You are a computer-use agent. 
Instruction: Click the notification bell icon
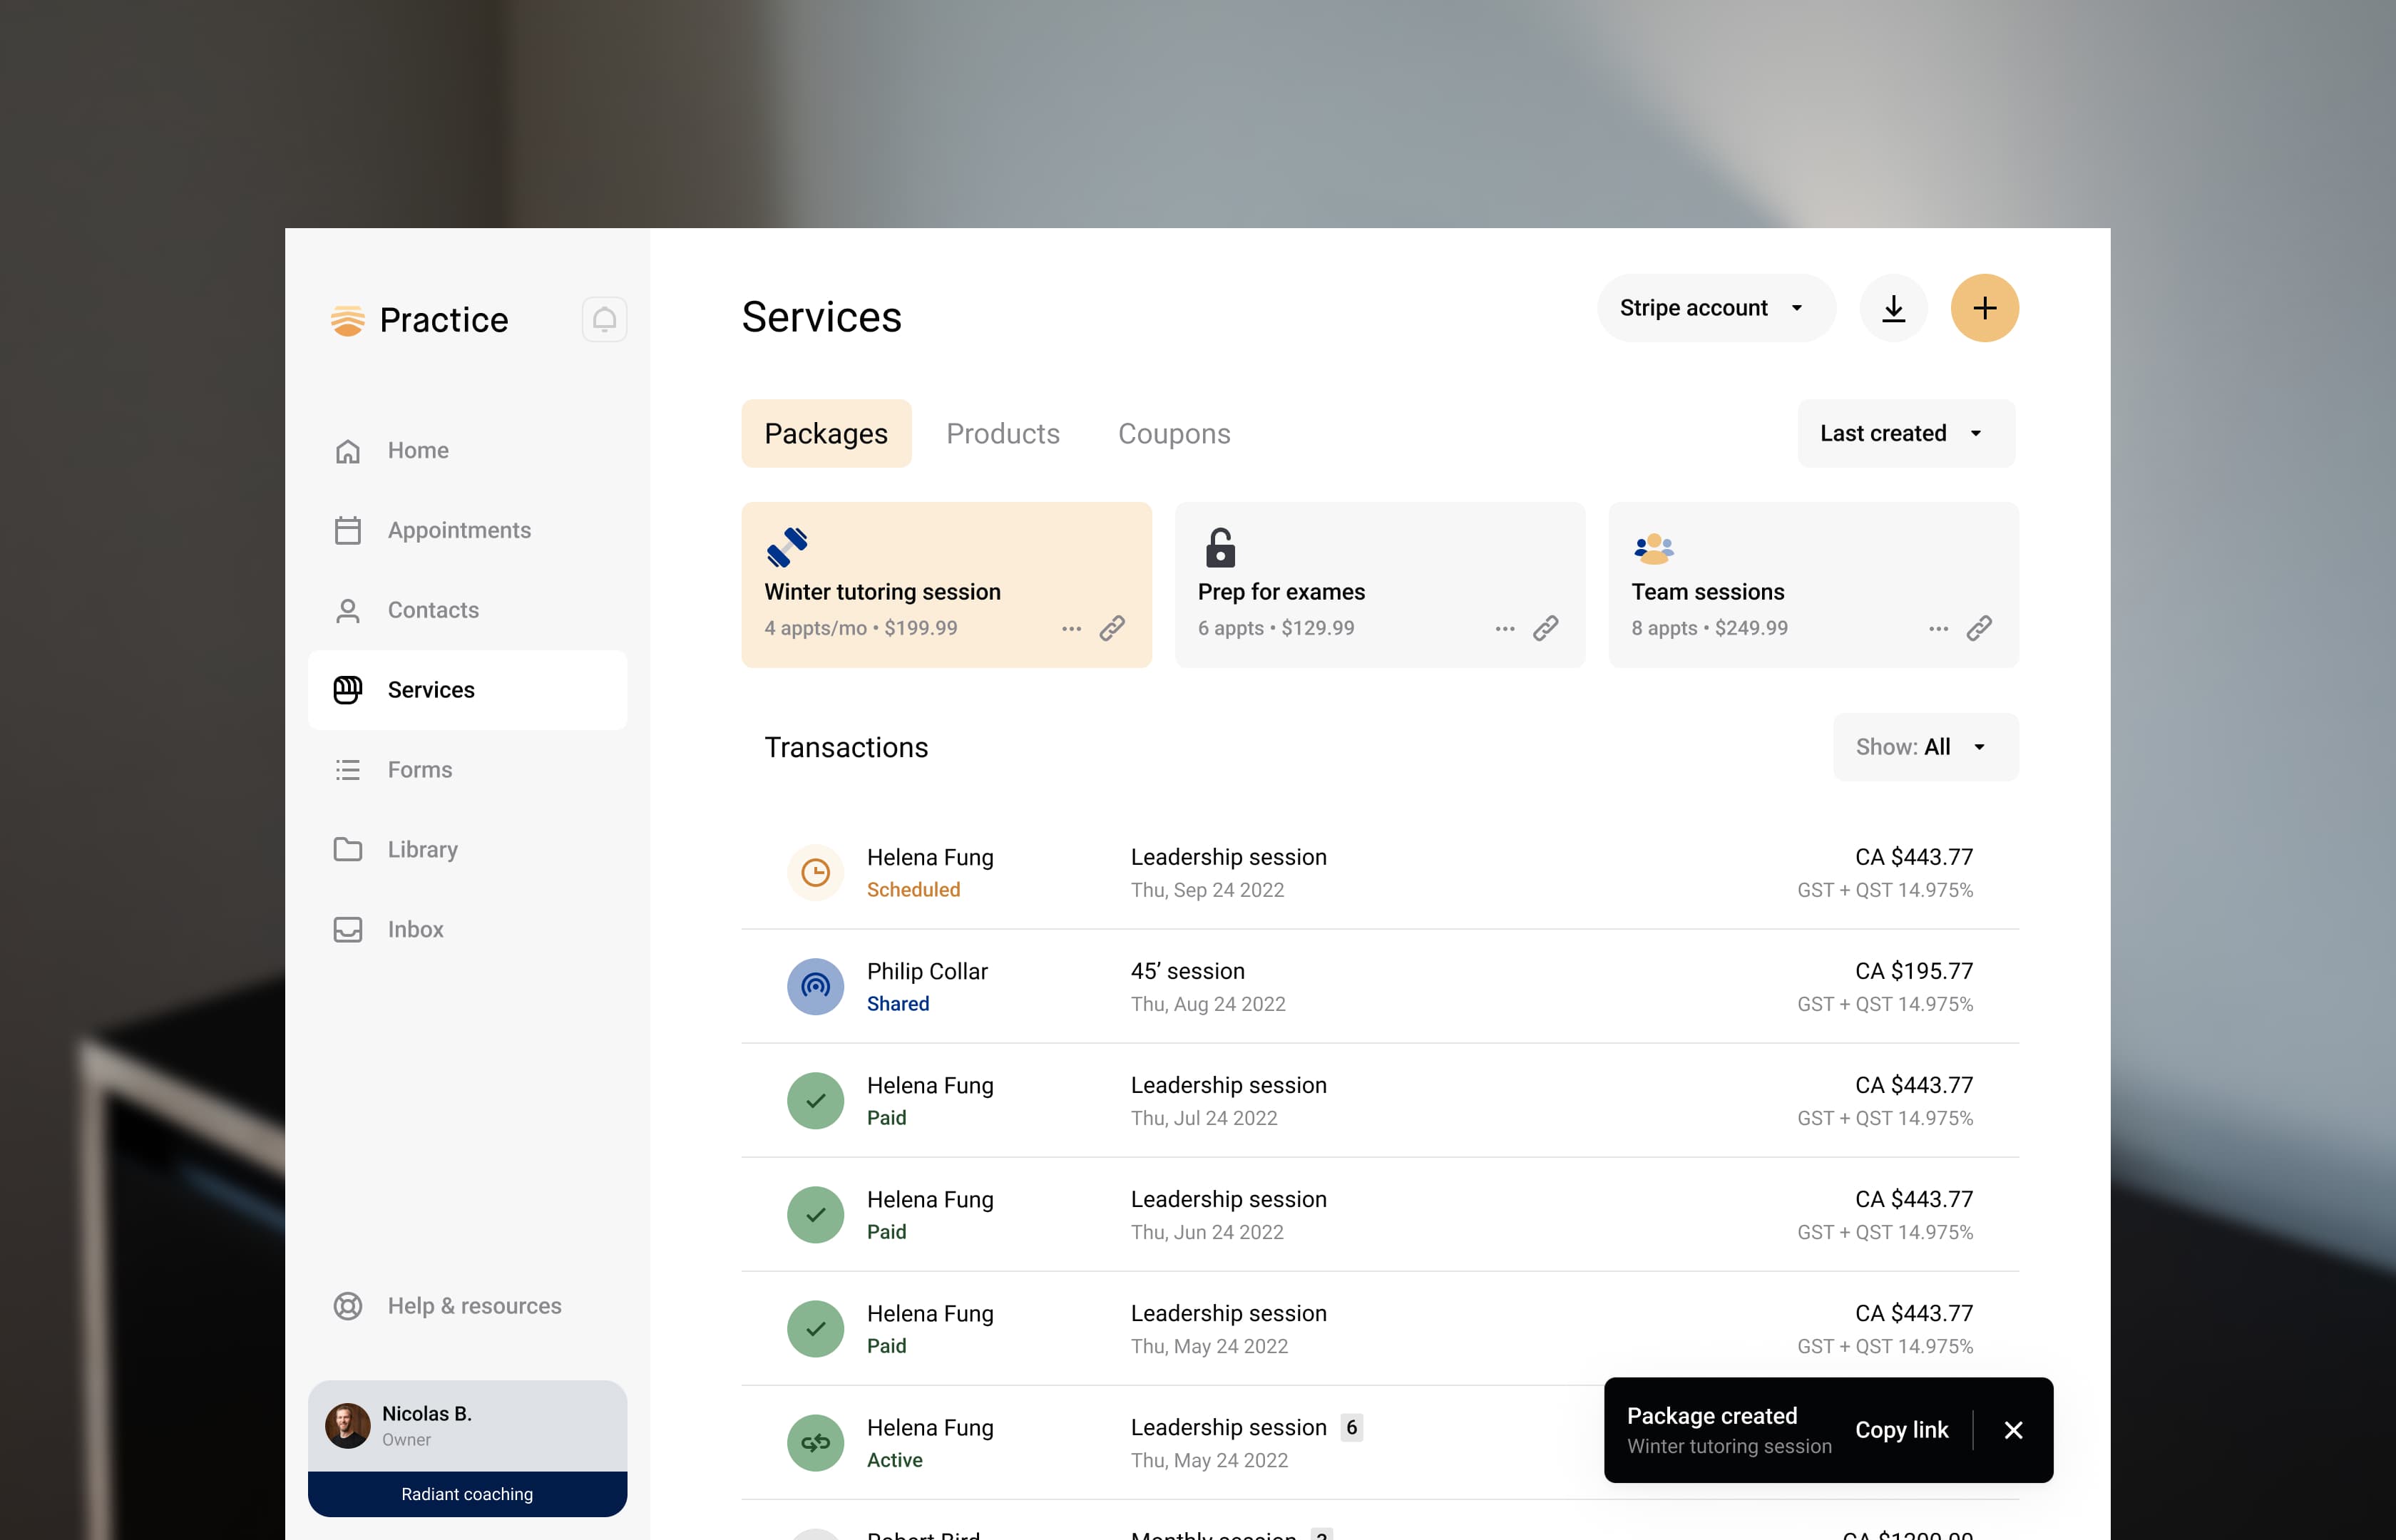604,319
